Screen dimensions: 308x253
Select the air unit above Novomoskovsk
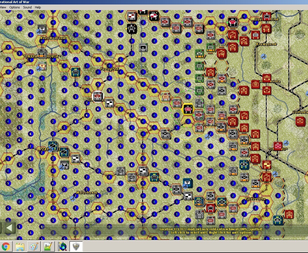pos(42,29)
